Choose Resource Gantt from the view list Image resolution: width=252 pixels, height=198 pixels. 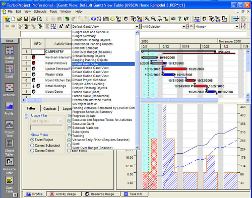pyautogui.click(x=83, y=124)
